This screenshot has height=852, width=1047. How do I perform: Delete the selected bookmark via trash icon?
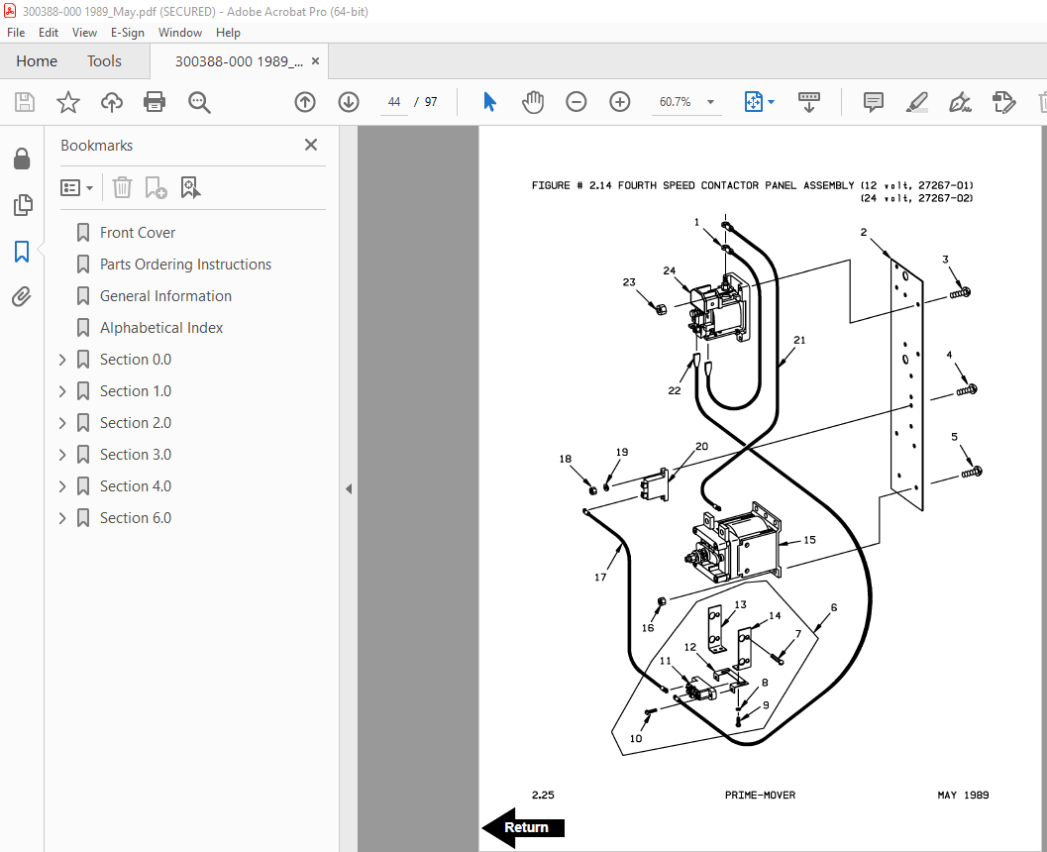(x=122, y=187)
